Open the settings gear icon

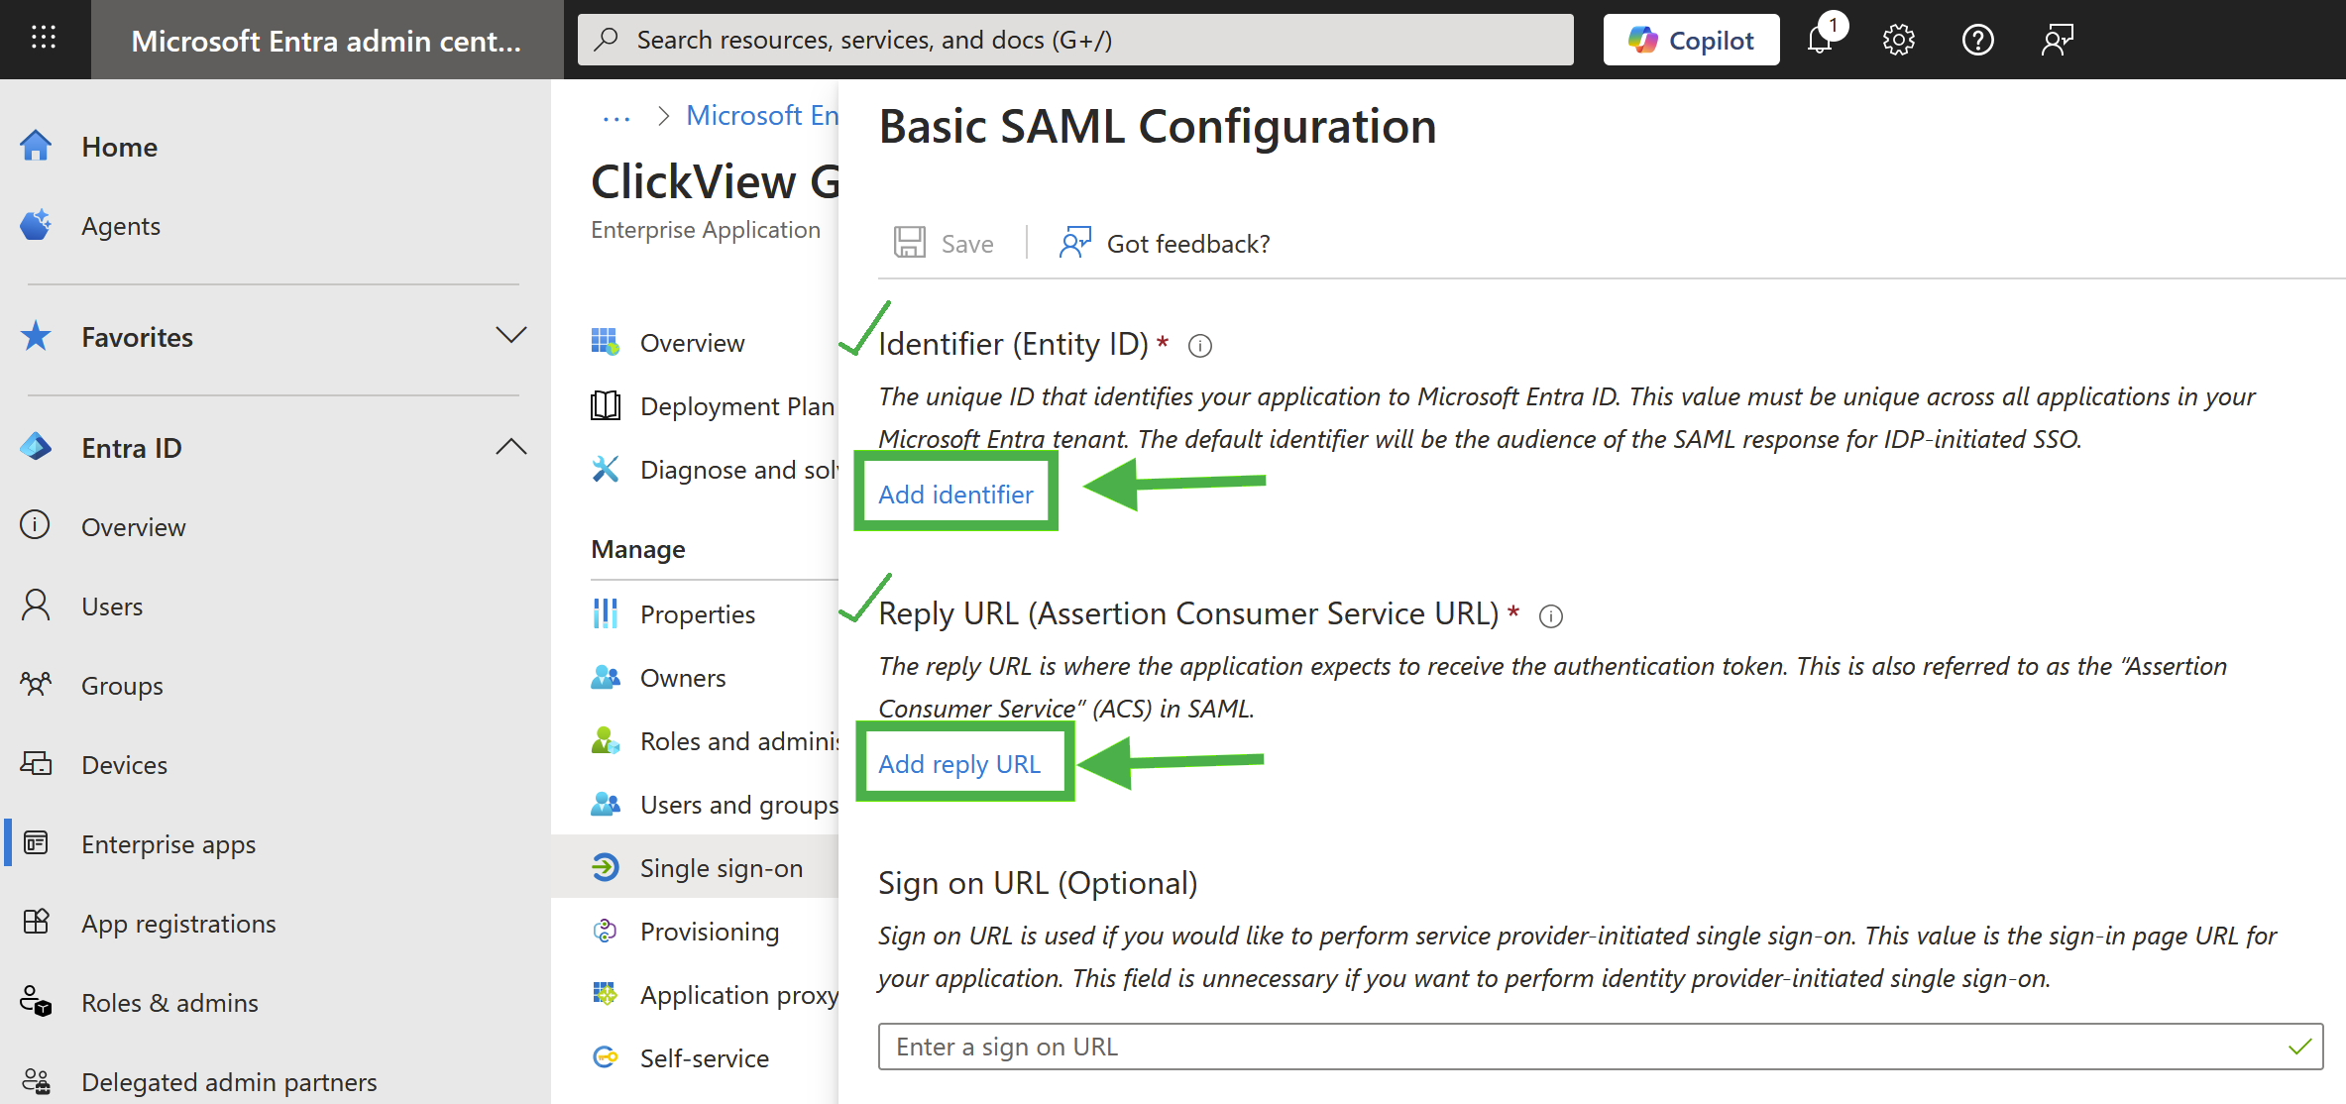click(1898, 40)
